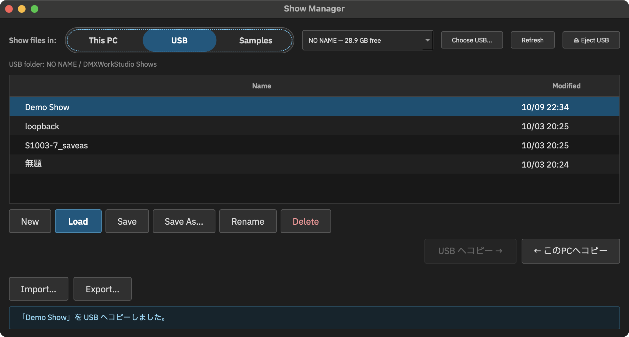Select the loopback show file
Image resolution: width=629 pixels, height=337 pixels.
(314, 126)
